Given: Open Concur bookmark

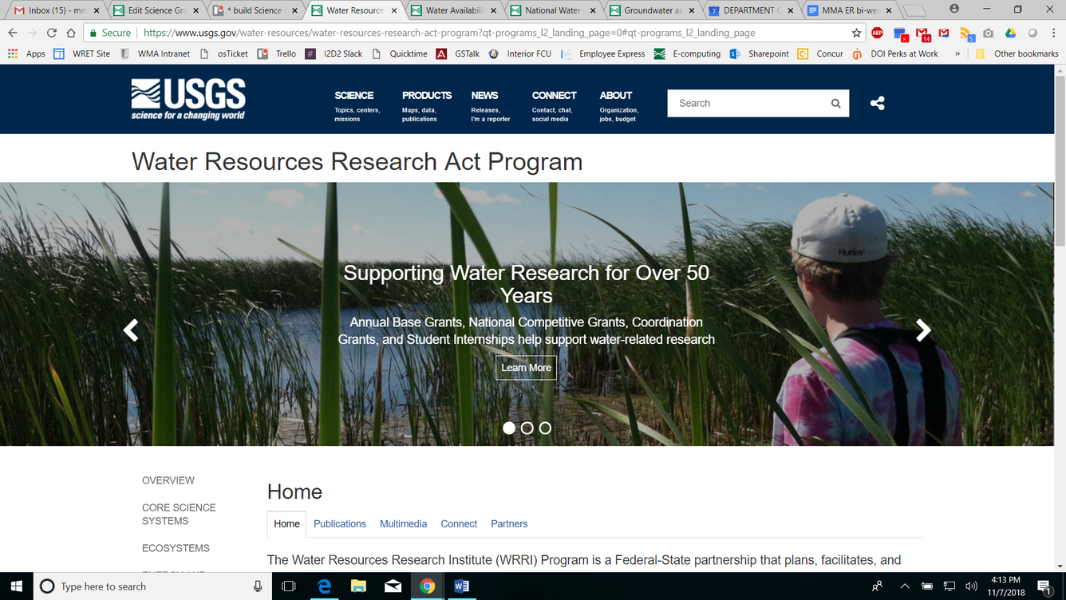Looking at the screenshot, I should (821, 53).
